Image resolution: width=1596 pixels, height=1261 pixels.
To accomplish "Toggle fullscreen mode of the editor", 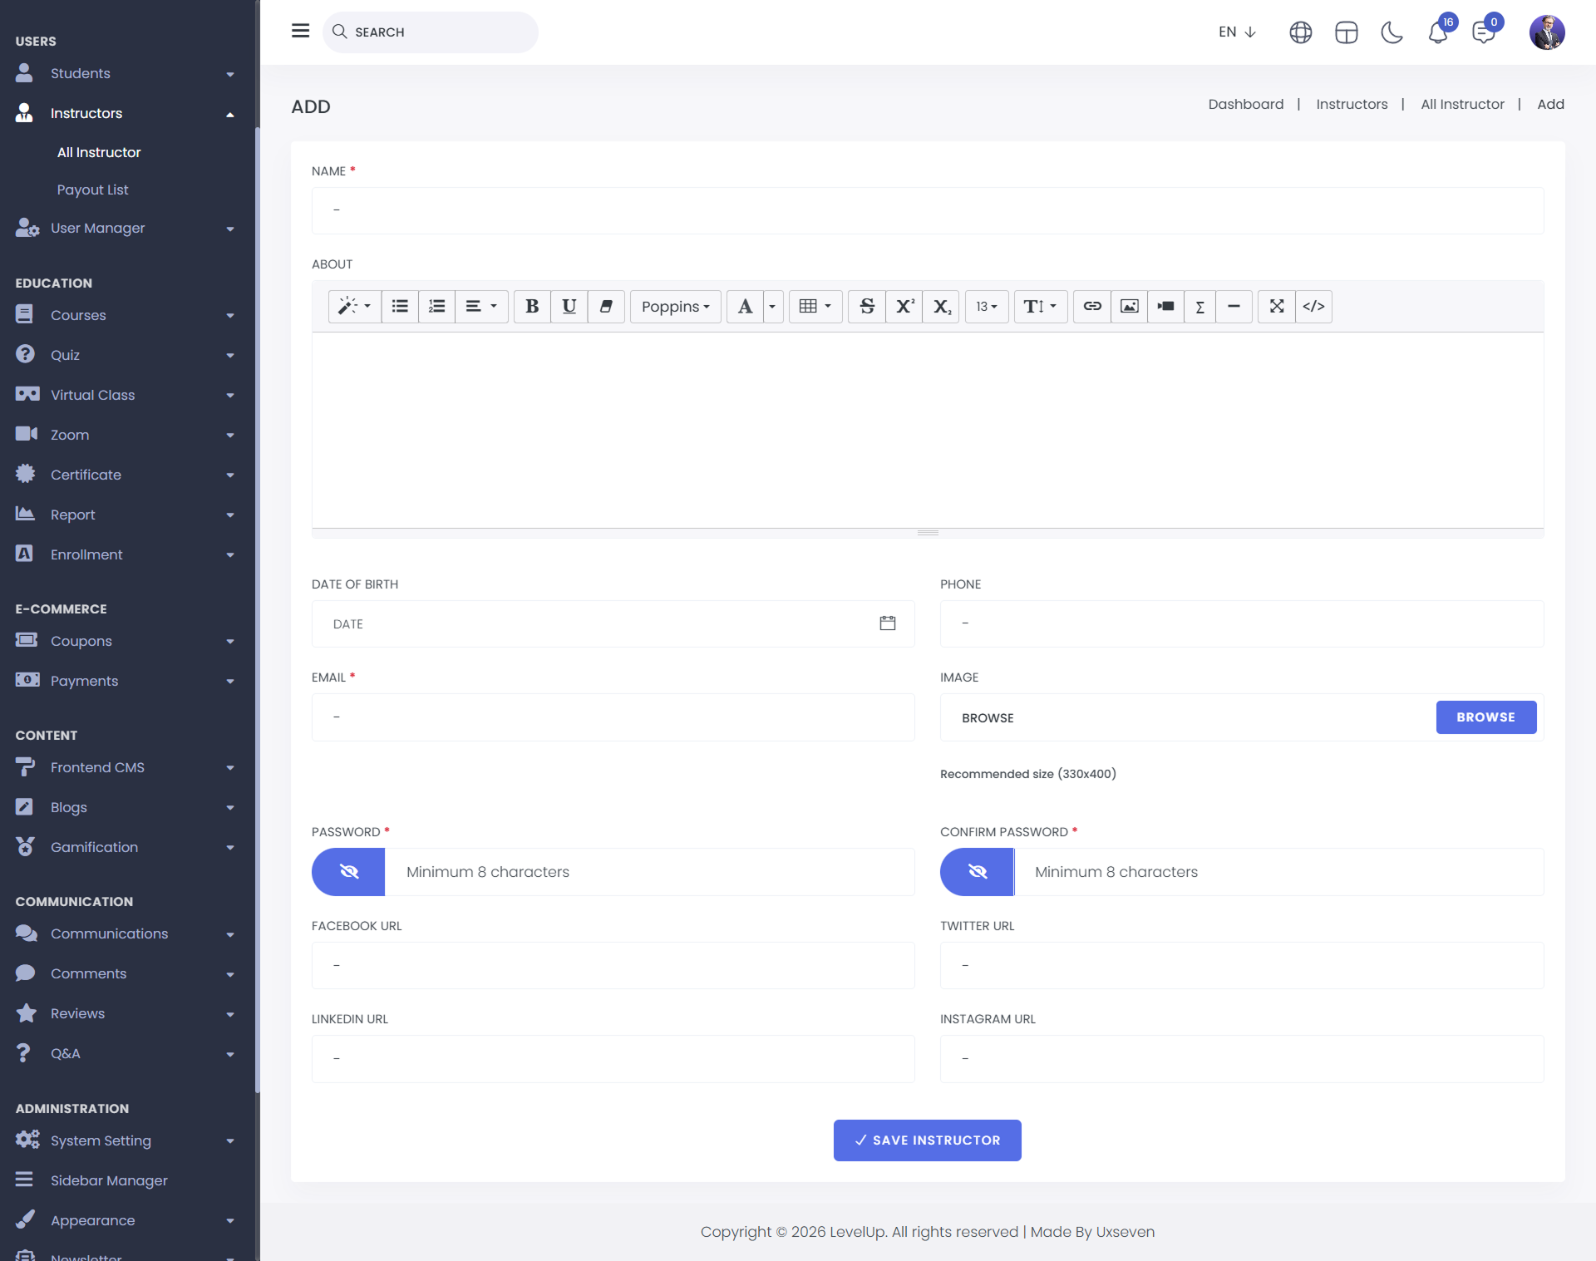I will (1277, 307).
